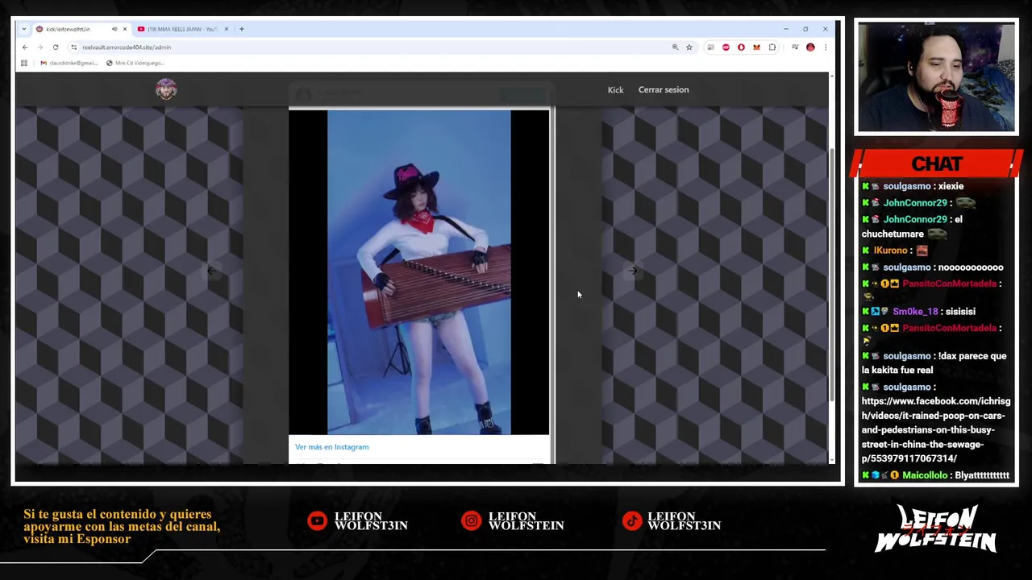Go to previous reel with left arrow
1032x580 pixels.
pos(210,271)
